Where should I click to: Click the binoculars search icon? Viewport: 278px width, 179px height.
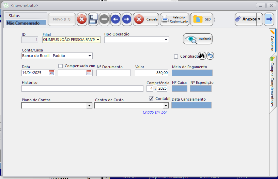pos(202,56)
